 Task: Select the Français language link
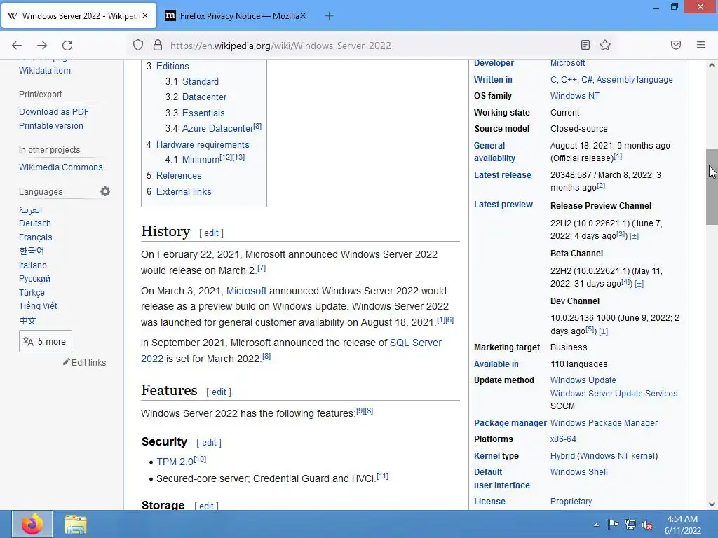[x=35, y=237]
